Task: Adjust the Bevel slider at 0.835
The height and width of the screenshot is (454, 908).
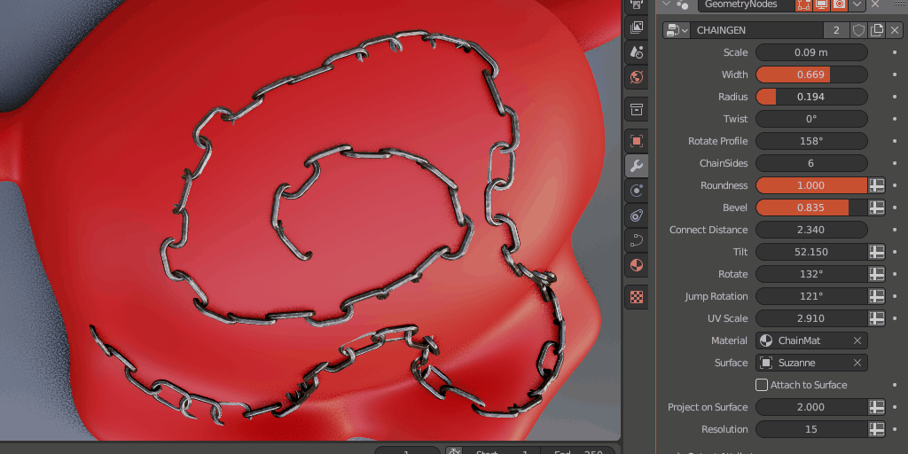Action: (x=811, y=207)
